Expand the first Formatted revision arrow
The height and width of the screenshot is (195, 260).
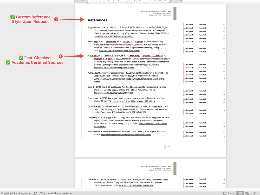[224, 24]
